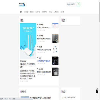Click the back-to-top arrow button
Screen dimensions: 100x100
(97, 91)
